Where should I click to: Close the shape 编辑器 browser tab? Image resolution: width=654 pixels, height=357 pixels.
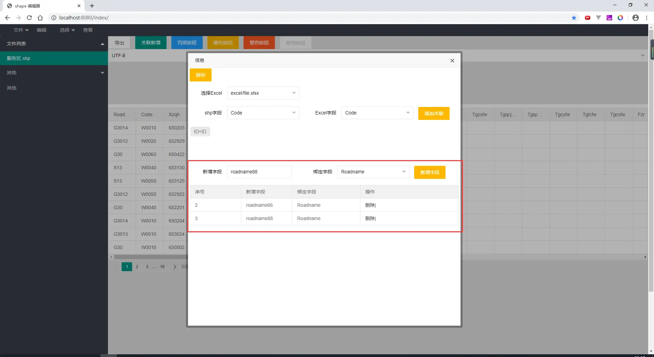click(x=79, y=6)
